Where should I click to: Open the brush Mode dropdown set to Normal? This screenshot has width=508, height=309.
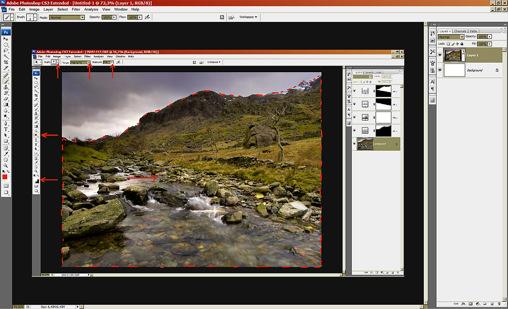click(x=67, y=17)
